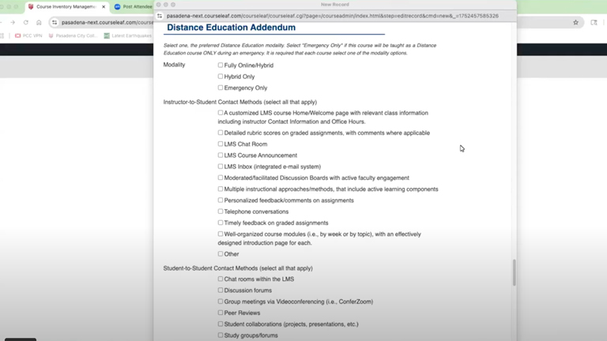Screen dimensions: 607x341
Task: Click main browser address bar URL
Action: pyautogui.click(x=107, y=22)
